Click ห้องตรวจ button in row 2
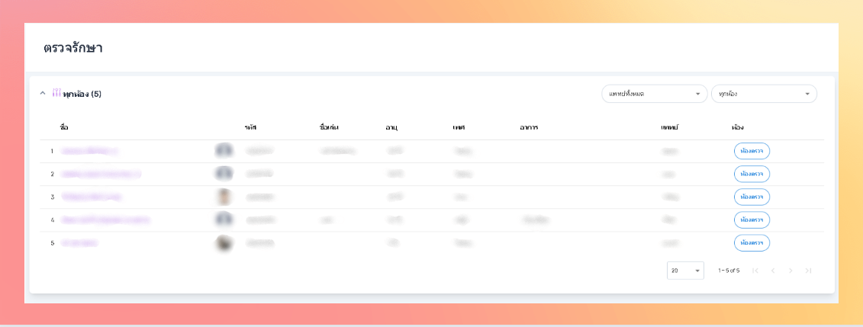The width and height of the screenshot is (863, 327). coord(752,174)
